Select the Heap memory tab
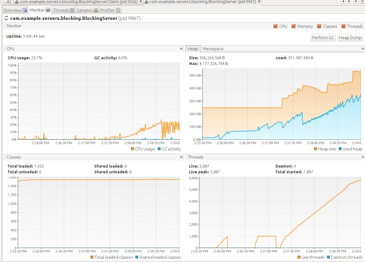This screenshot has width=365, height=262. 193,49
